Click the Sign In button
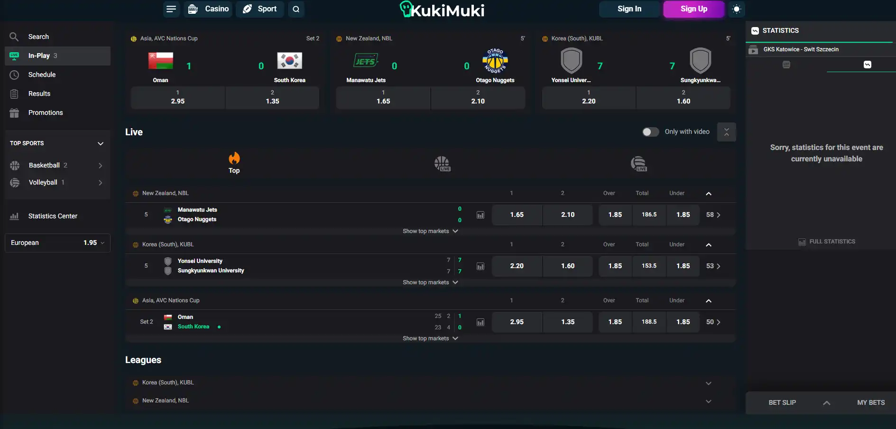 pyautogui.click(x=629, y=9)
